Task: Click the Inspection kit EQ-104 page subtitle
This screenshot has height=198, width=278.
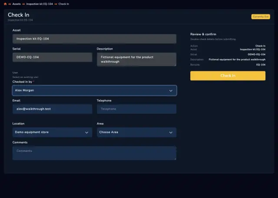Action: click(x=20, y=20)
